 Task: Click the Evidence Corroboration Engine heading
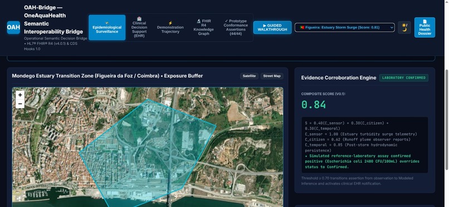coord(339,78)
